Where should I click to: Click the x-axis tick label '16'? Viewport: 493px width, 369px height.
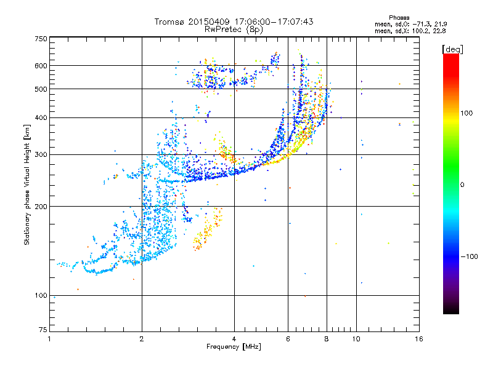click(x=419, y=339)
